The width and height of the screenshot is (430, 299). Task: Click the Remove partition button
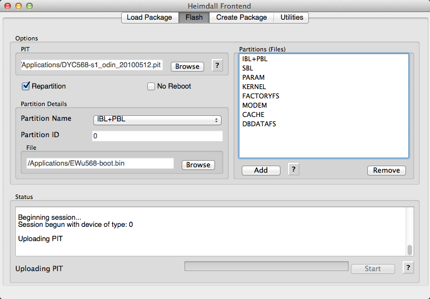[386, 171]
